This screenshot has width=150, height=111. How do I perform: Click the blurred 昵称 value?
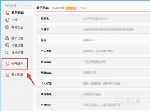pos(90,40)
